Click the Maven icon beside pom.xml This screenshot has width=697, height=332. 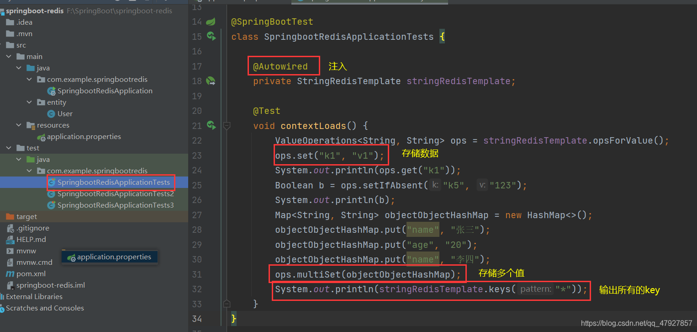[10, 274]
